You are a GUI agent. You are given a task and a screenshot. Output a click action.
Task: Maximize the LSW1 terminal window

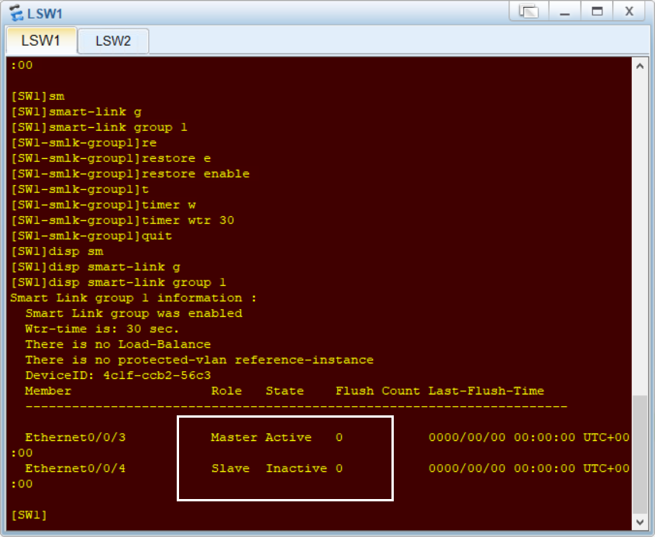click(x=597, y=12)
